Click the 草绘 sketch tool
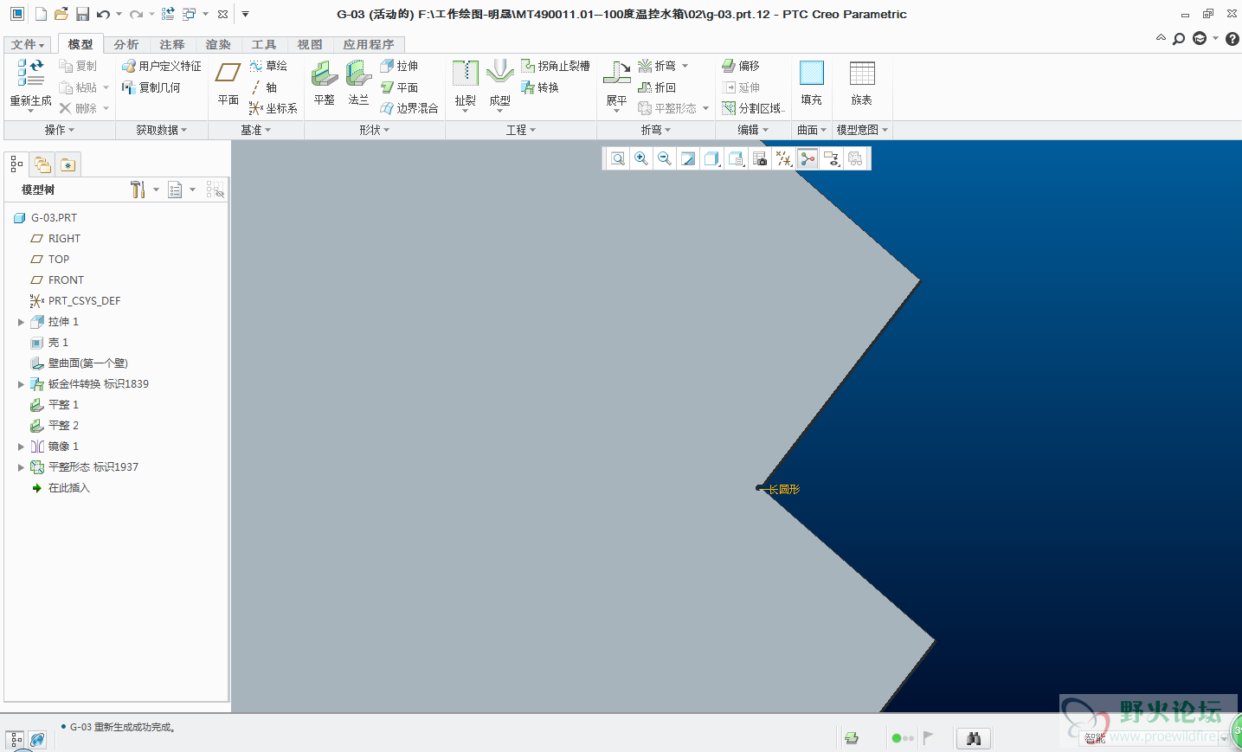 click(x=268, y=66)
